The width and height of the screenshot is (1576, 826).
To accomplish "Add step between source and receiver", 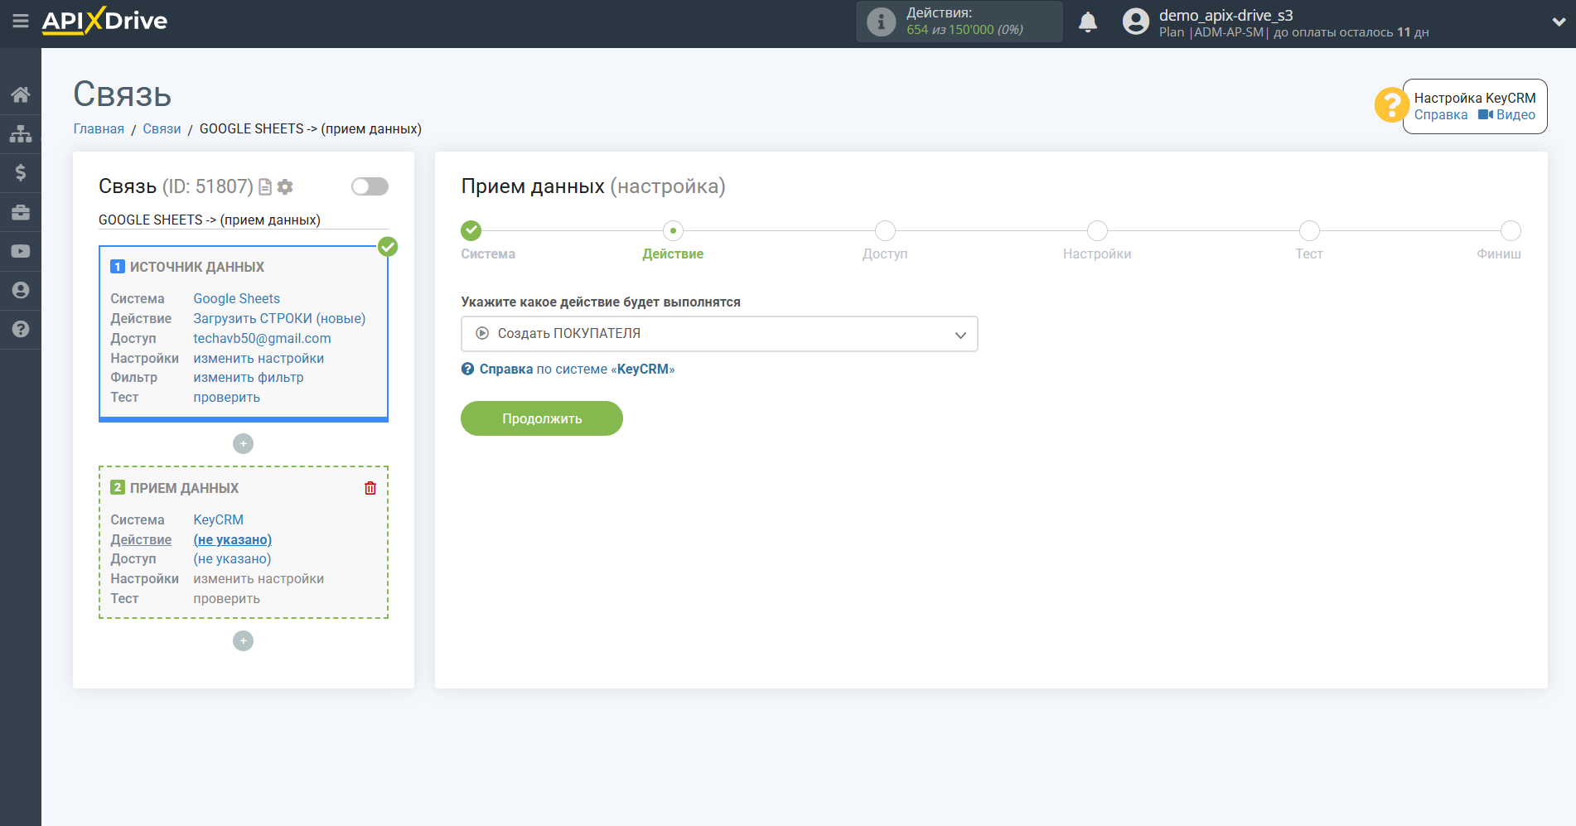I will (x=243, y=444).
